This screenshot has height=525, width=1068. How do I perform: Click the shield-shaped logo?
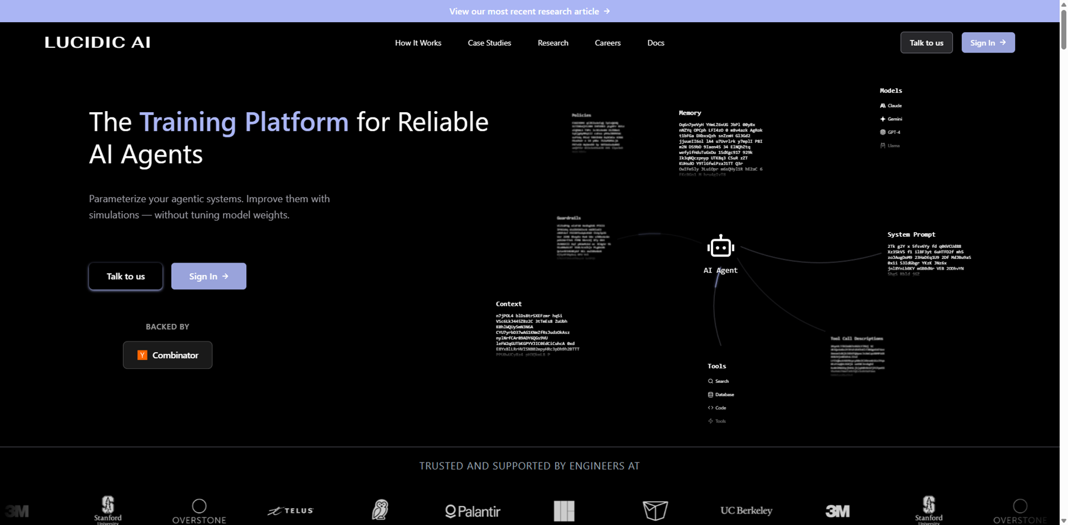[655, 510]
